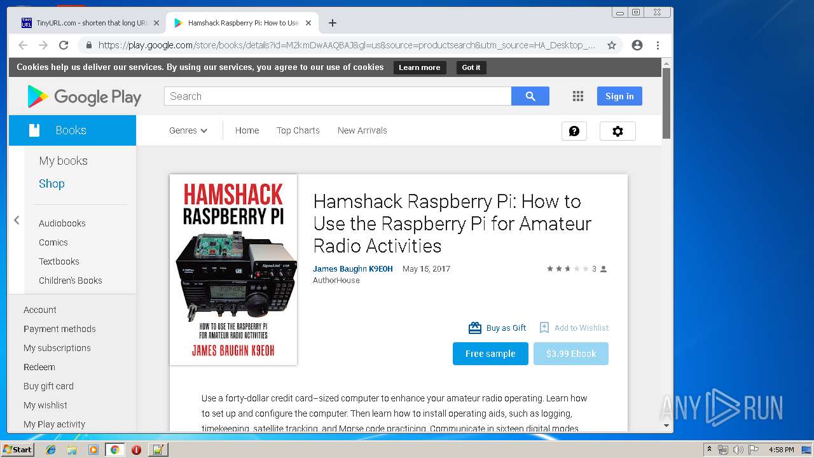Image resolution: width=814 pixels, height=458 pixels.
Task: Select My books in the sidebar
Action: click(x=63, y=161)
